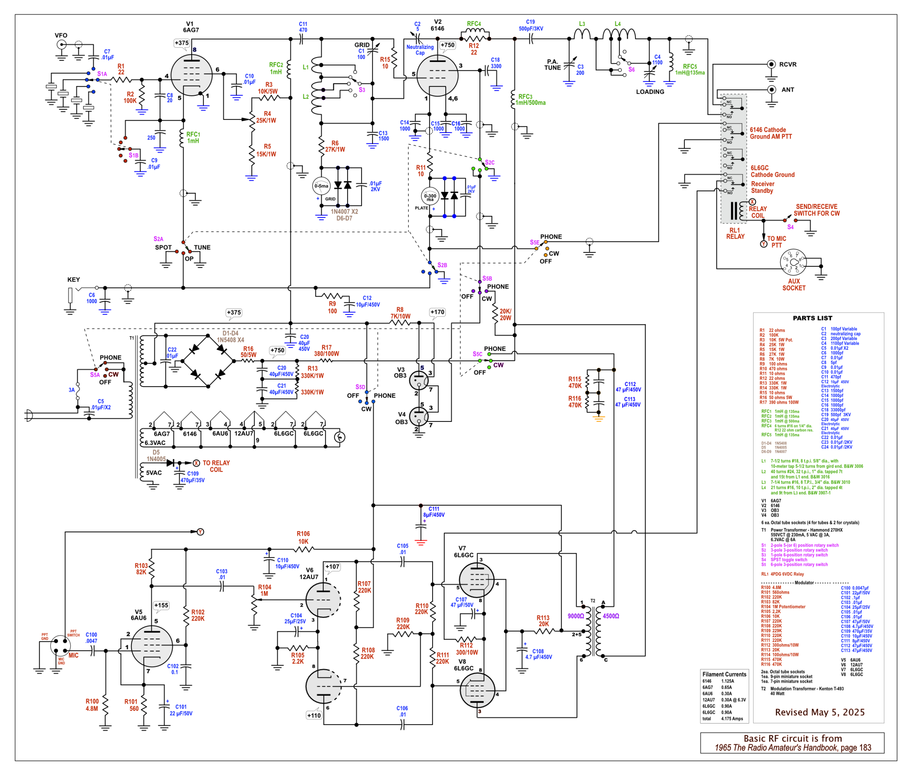Click the T2 modulation transformer symbol
This screenshot has width=911, height=772.
point(593,630)
